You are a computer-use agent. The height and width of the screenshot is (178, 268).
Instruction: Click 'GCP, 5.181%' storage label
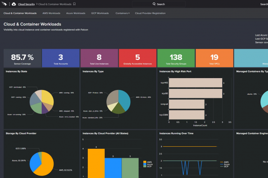coord(21,148)
